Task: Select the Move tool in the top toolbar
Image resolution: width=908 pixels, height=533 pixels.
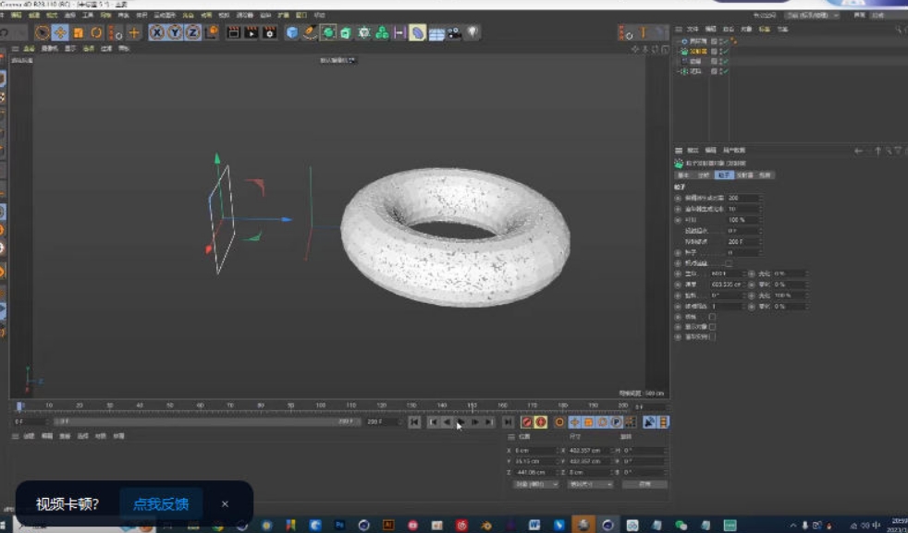Action: click(x=60, y=32)
